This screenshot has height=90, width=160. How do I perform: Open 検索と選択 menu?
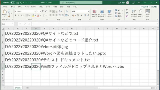(x=140, y=13)
